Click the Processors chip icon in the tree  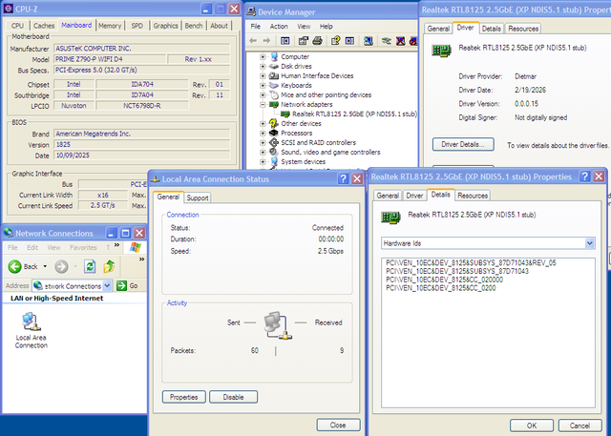click(x=274, y=134)
